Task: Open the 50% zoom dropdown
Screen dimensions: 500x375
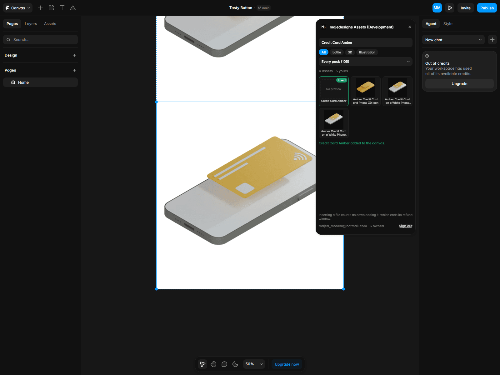Action: pyautogui.click(x=254, y=364)
